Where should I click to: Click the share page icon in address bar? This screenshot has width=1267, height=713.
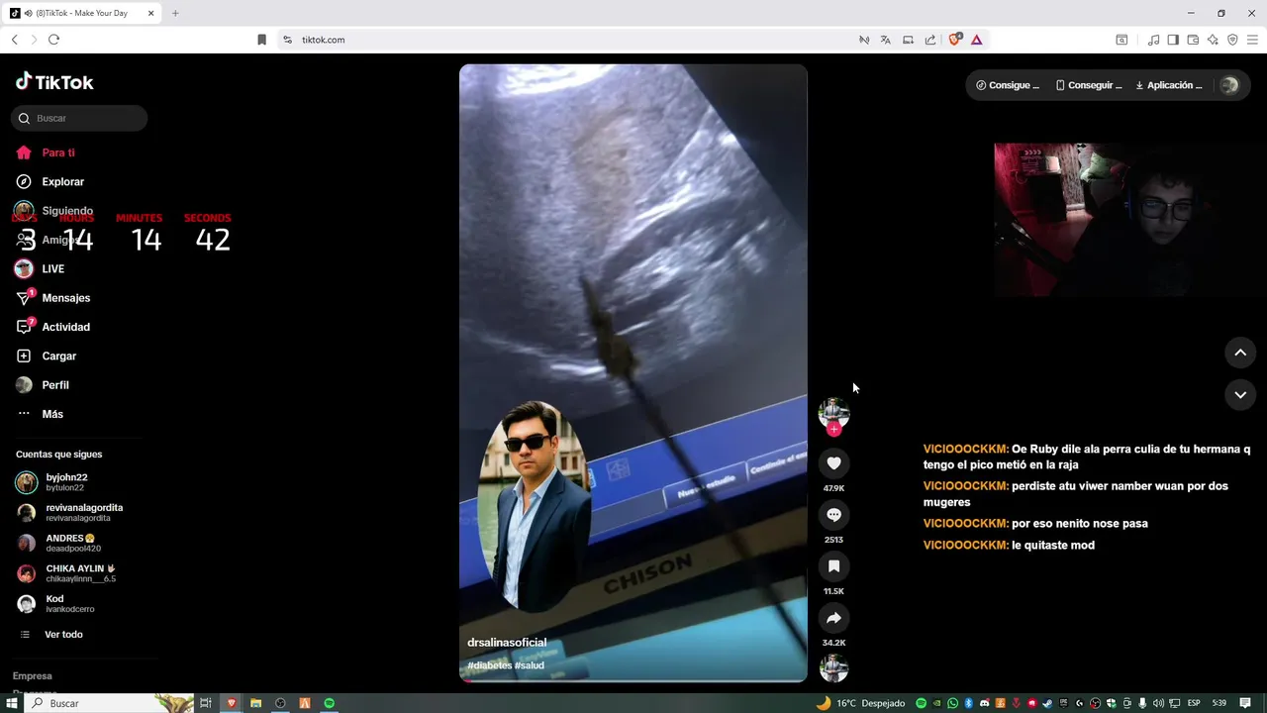[x=930, y=40]
